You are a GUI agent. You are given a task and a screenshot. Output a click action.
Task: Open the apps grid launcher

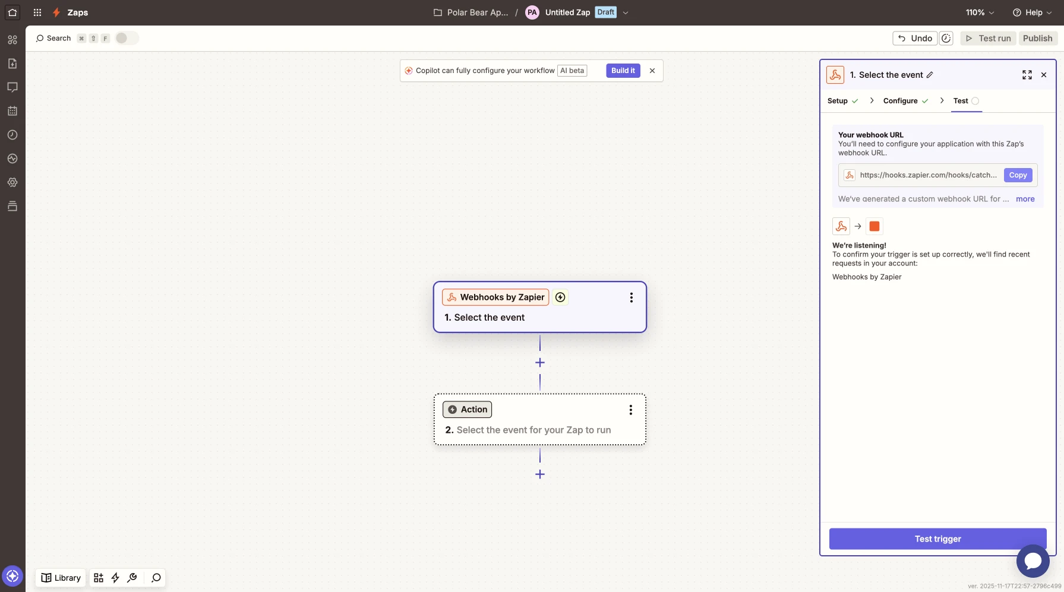tap(37, 12)
